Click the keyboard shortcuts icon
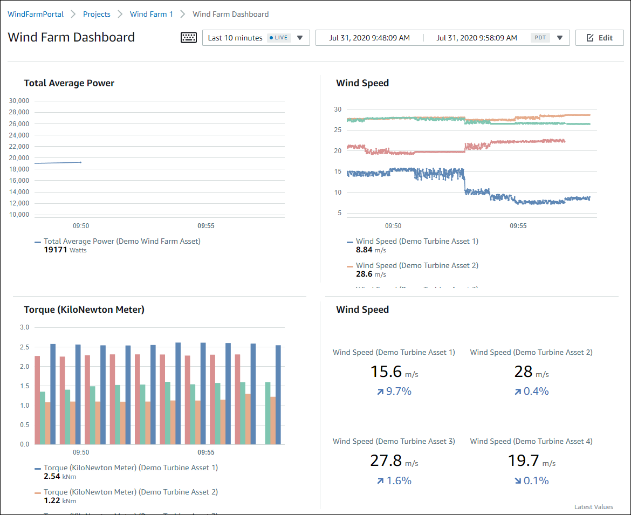 pyautogui.click(x=188, y=38)
